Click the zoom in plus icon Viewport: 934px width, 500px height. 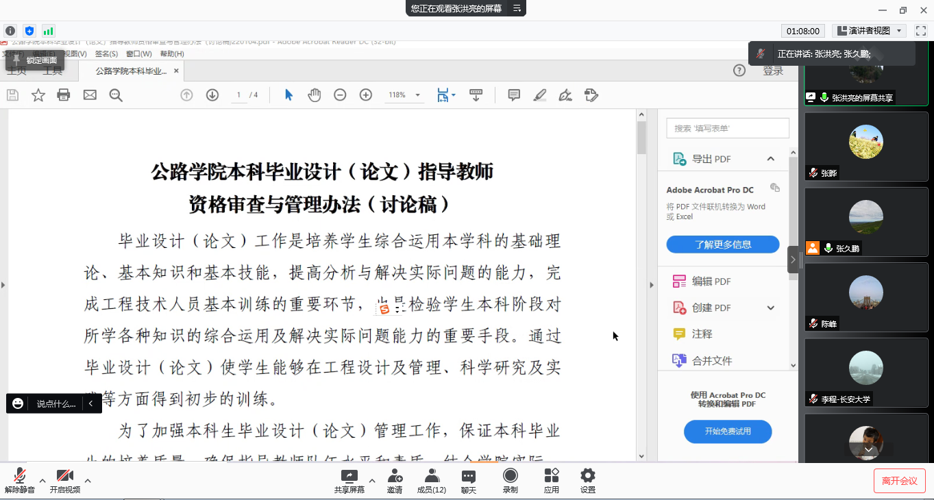click(x=366, y=95)
